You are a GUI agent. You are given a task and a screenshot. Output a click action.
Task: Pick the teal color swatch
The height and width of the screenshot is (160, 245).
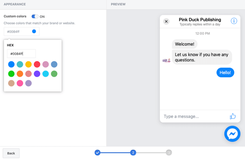[x=20, y=64]
